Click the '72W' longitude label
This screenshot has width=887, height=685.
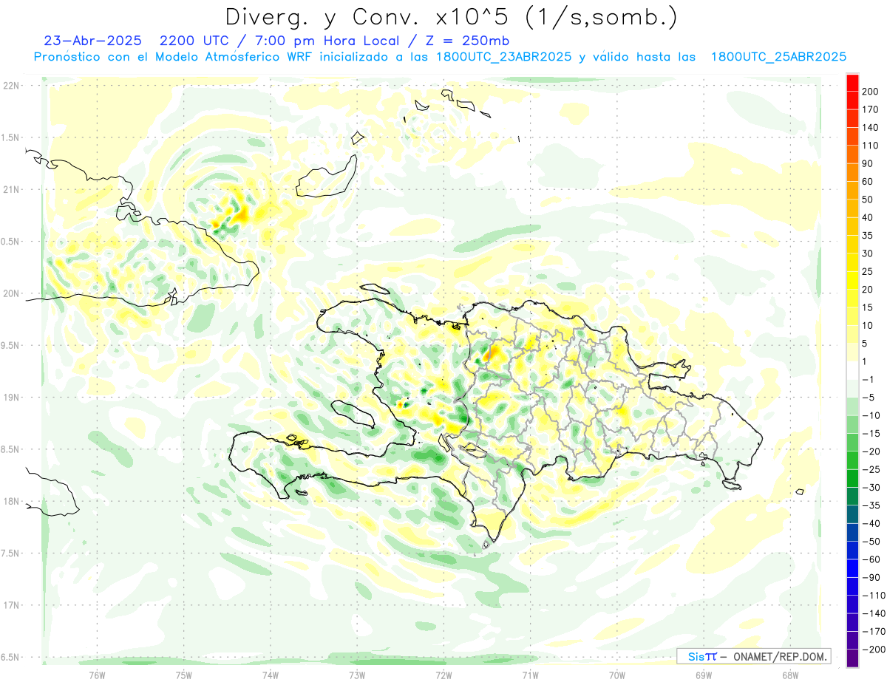click(443, 675)
